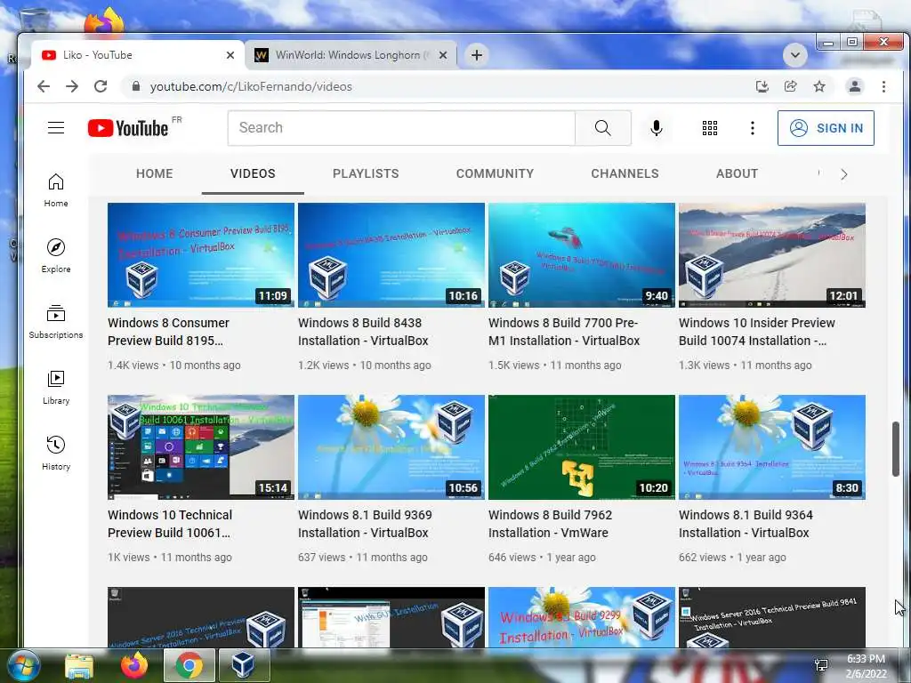Bookmark this page with the star icon
Viewport: 911px width, 683px height.
(x=819, y=86)
